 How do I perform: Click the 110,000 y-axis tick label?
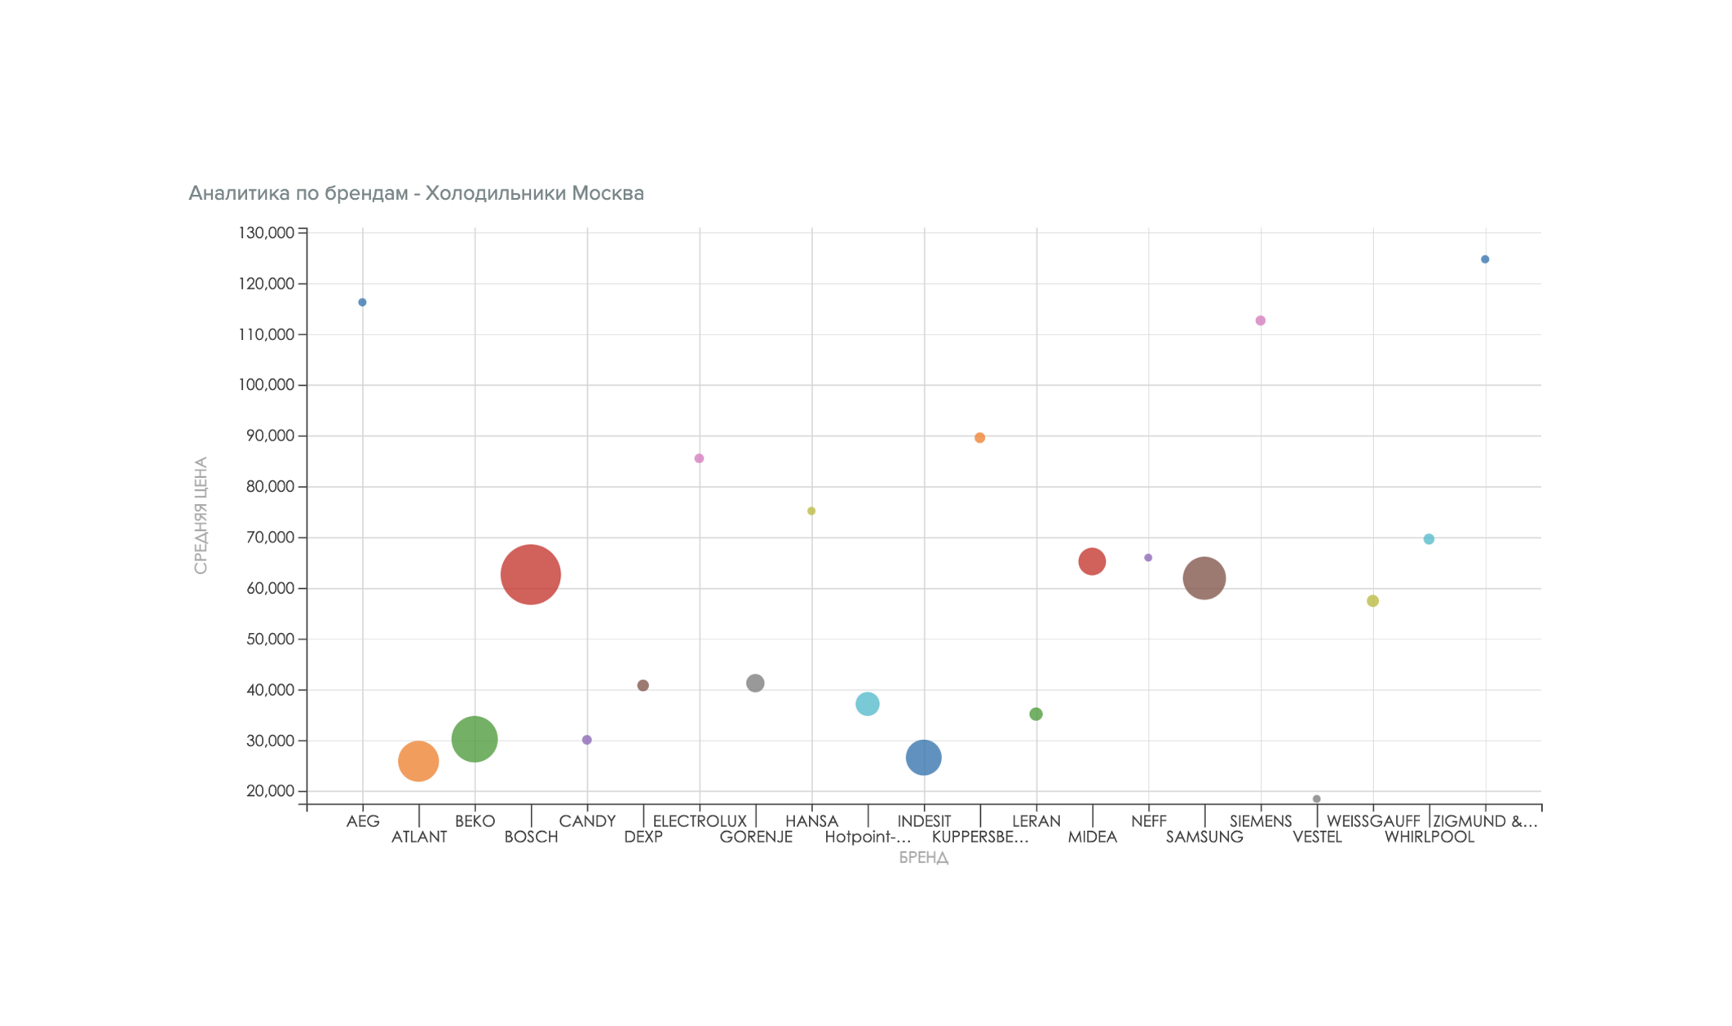pos(266,334)
